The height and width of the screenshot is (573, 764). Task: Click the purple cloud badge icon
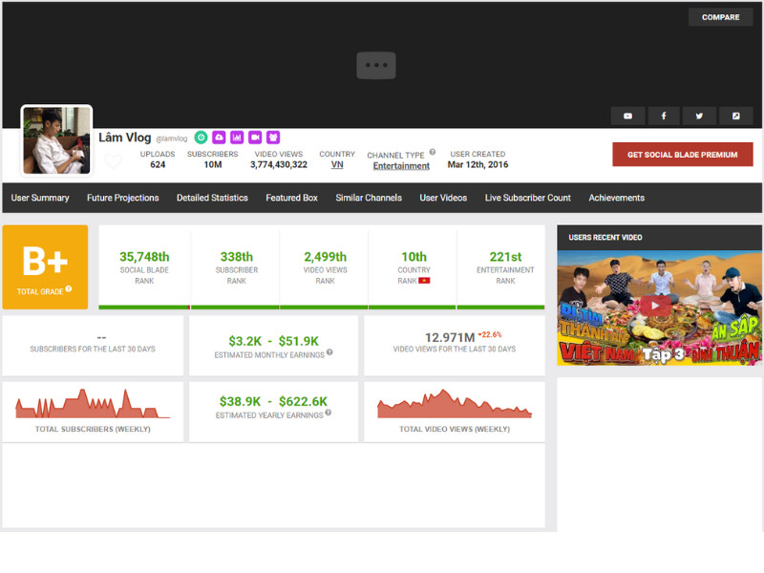point(219,138)
